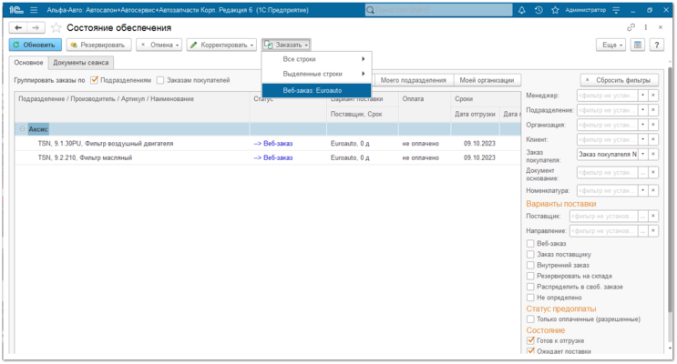Check the Внутренний заказ checkbox
Image resolution: width=677 pixels, height=364 pixels.
[x=530, y=265]
